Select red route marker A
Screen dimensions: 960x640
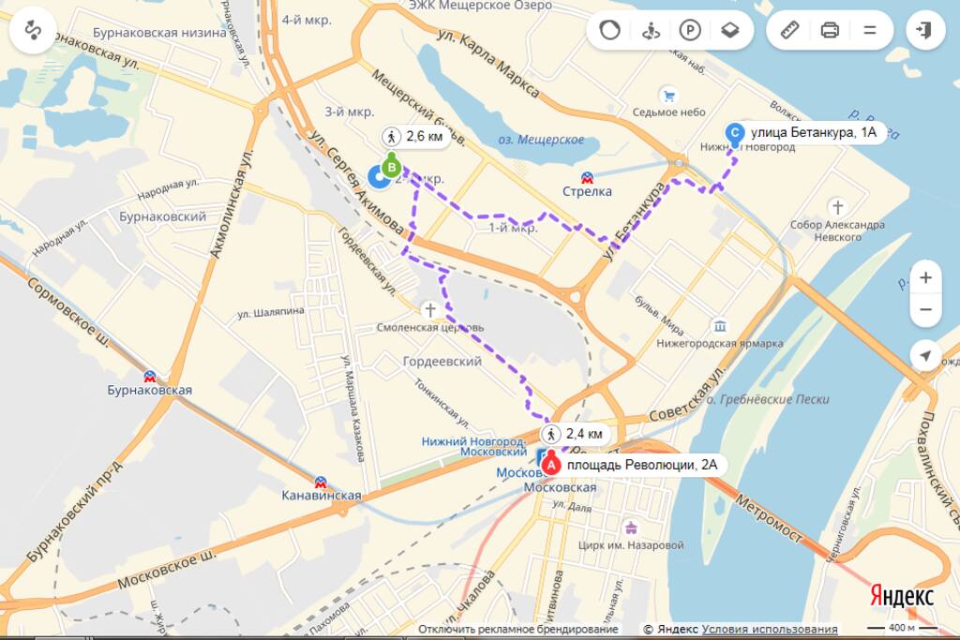pos(551,465)
